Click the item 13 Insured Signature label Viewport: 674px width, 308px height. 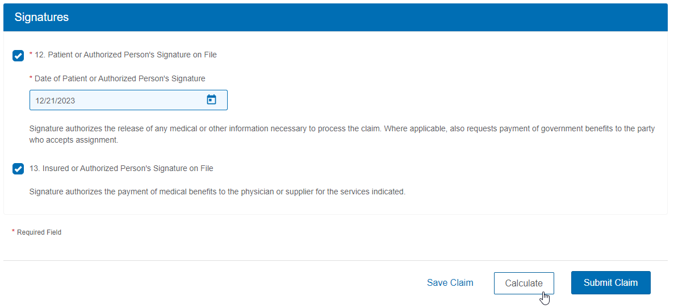coord(121,168)
